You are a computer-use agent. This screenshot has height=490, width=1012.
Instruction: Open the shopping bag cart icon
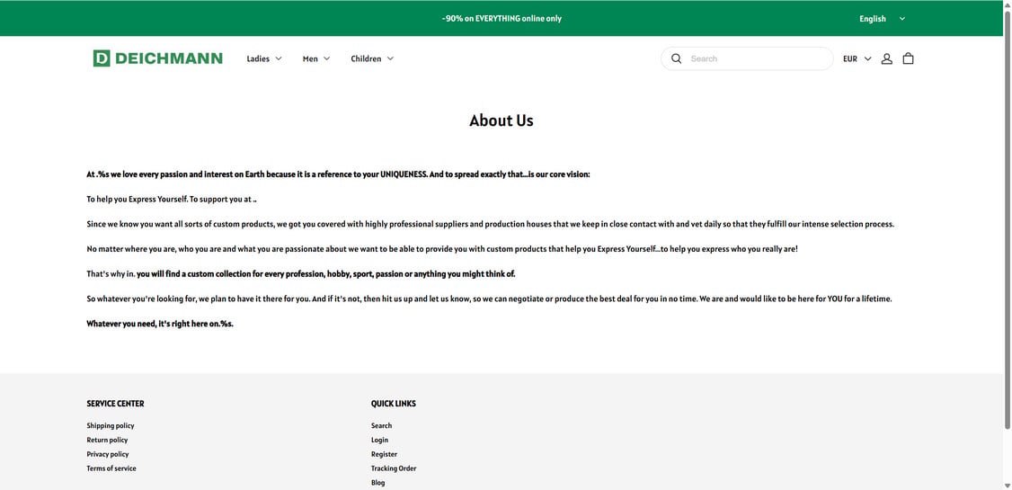908,58
